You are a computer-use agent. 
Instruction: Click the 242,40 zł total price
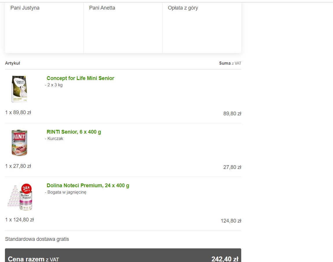(x=225, y=259)
